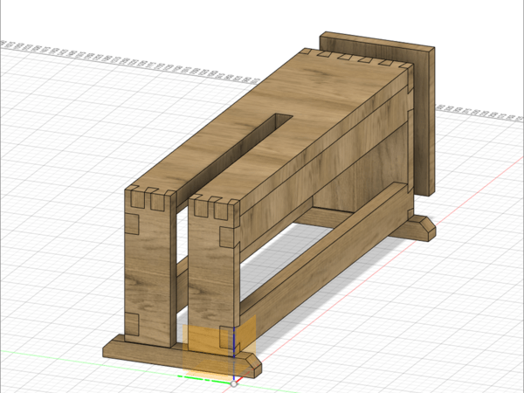Image resolution: width=524 pixels, height=393 pixels.
Task: Click the lower dovetail notch on the left leg
Action: [x=134, y=325]
